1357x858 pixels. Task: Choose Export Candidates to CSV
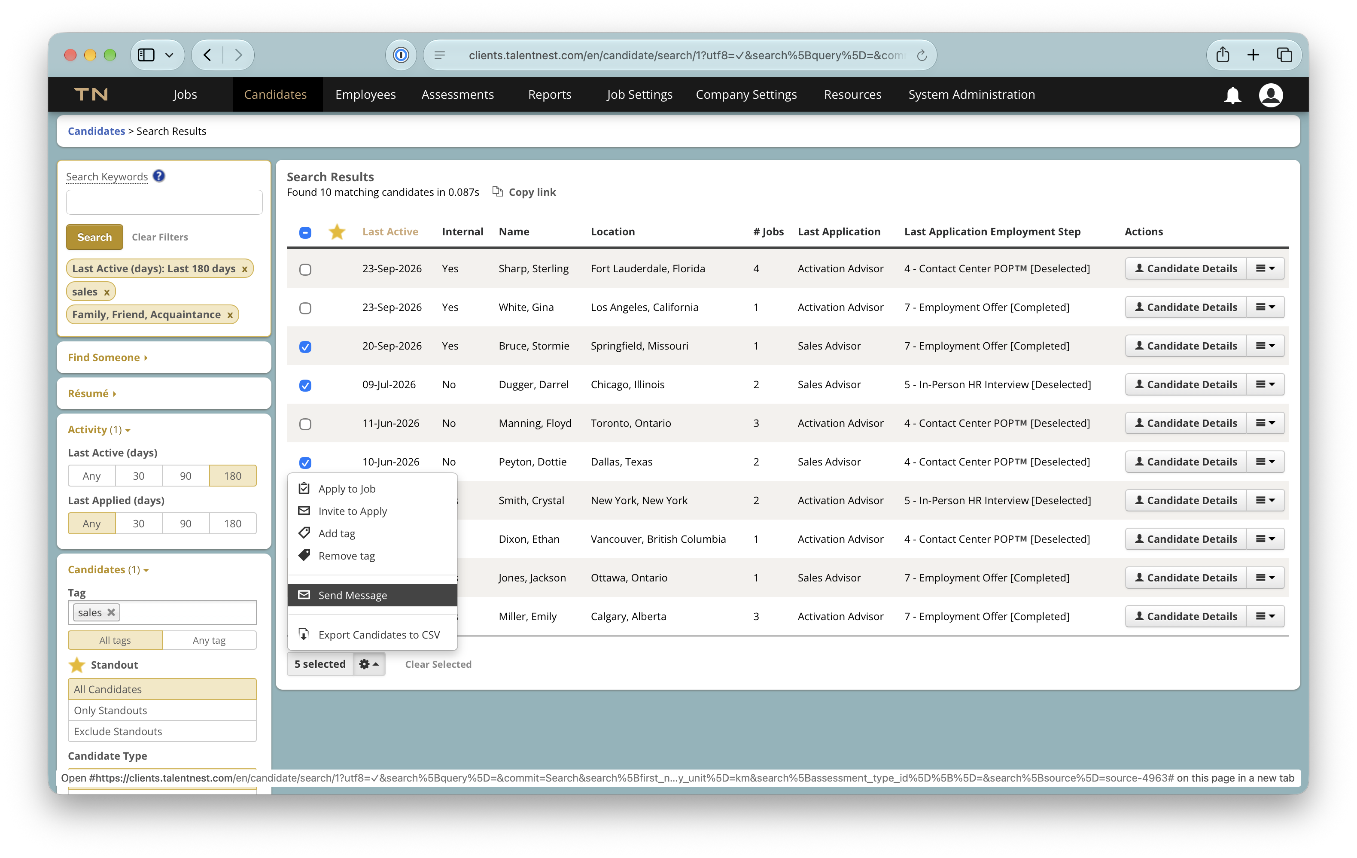tap(372, 634)
